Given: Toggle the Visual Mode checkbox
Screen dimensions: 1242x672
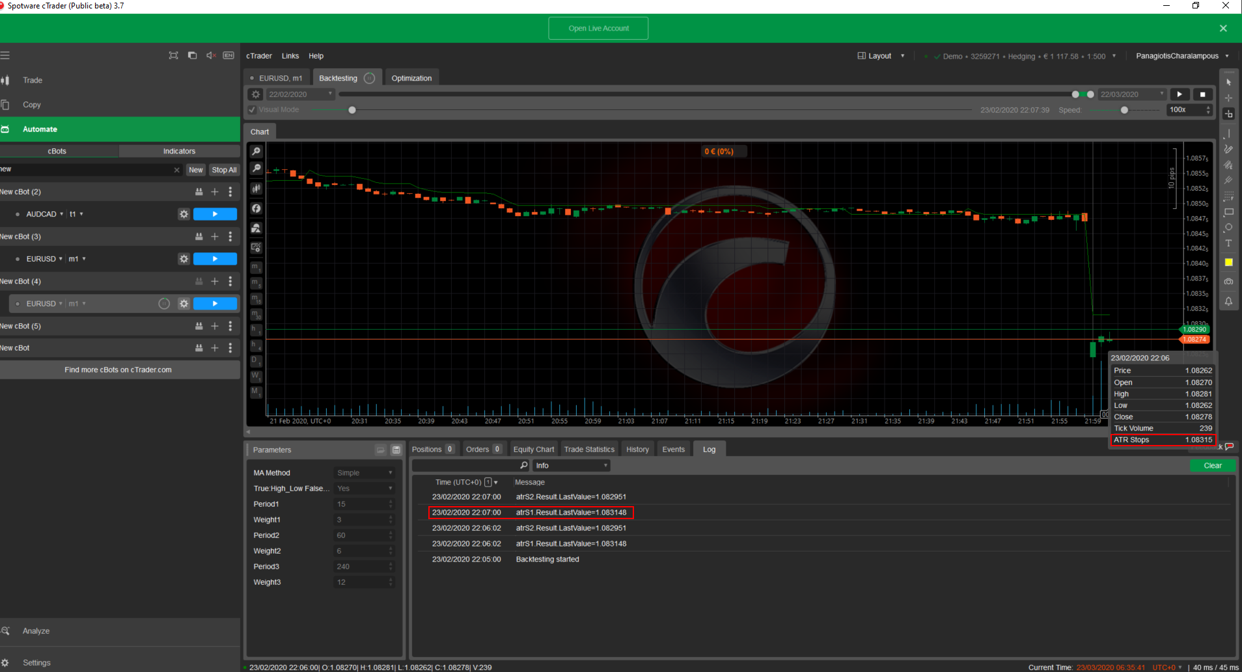Looking at the screenshot, I should pos(252,110).
